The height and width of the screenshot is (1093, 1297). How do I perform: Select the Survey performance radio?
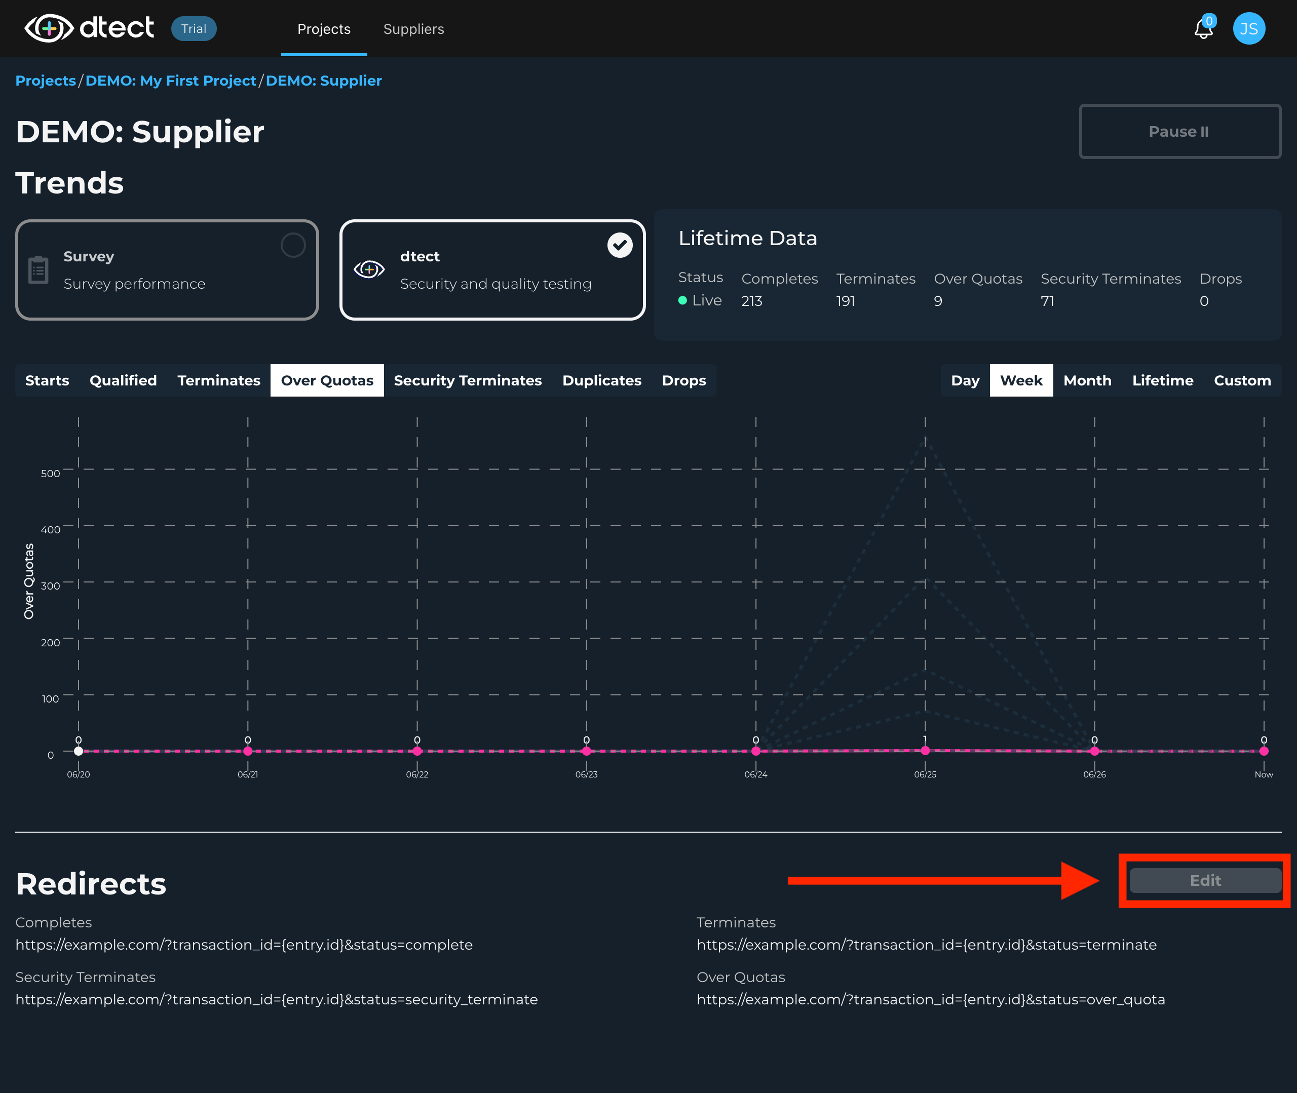pos(293,245)
